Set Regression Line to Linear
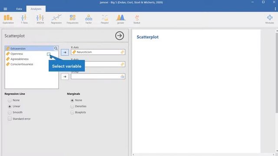 coord(10,106)
